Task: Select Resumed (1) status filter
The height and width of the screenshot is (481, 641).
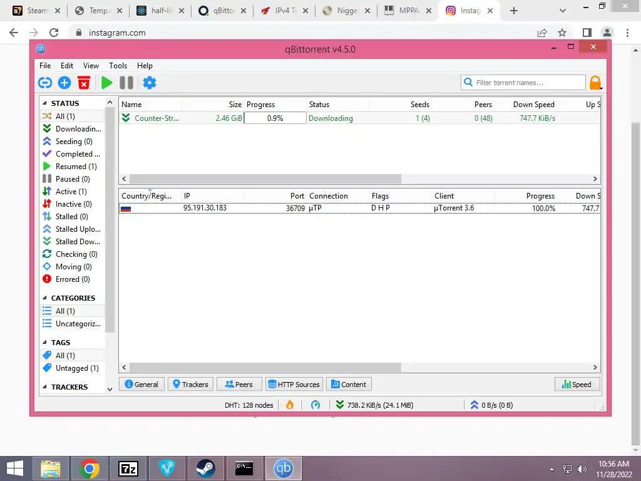Action: (x=73, y=167)
